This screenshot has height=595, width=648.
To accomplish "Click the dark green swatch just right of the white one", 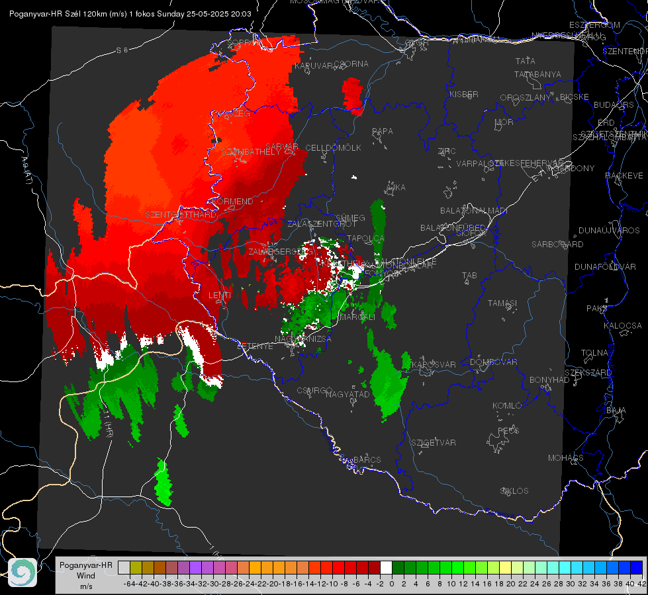I will pyautogui.click(x=398, y=568).
